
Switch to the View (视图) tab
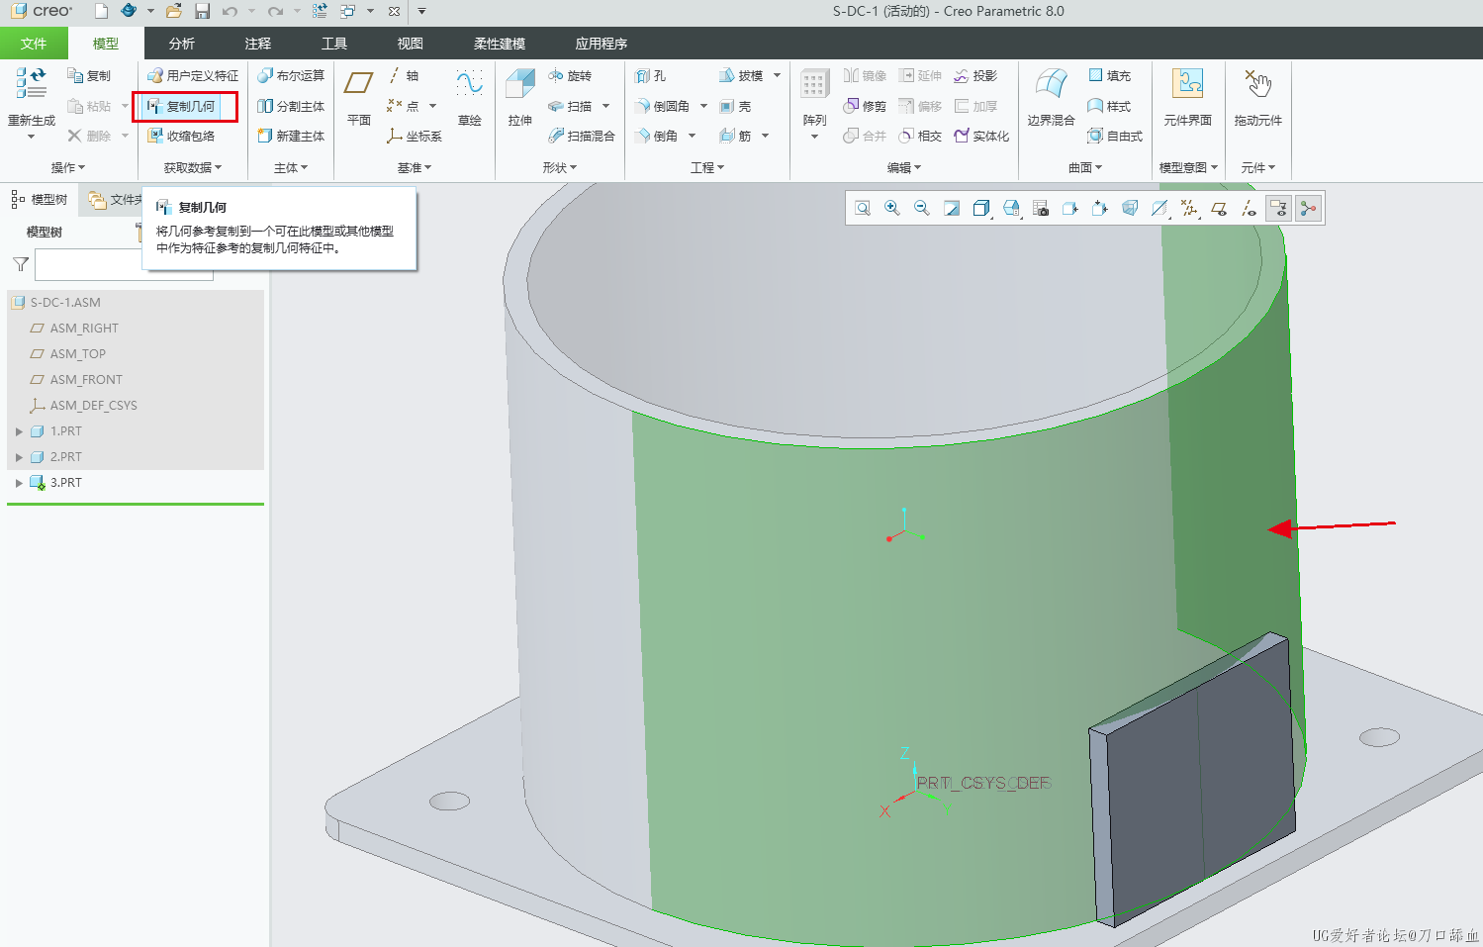411,44
